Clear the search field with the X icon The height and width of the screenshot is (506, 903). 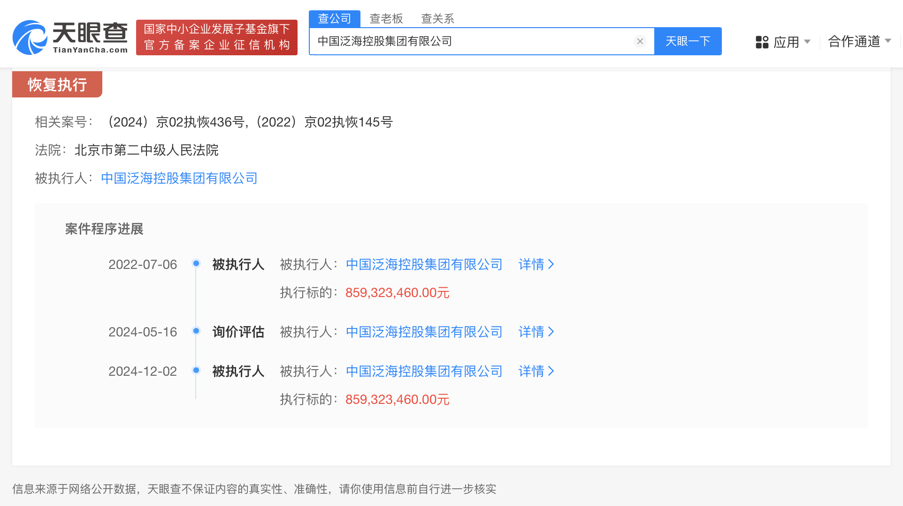[640, 41]
